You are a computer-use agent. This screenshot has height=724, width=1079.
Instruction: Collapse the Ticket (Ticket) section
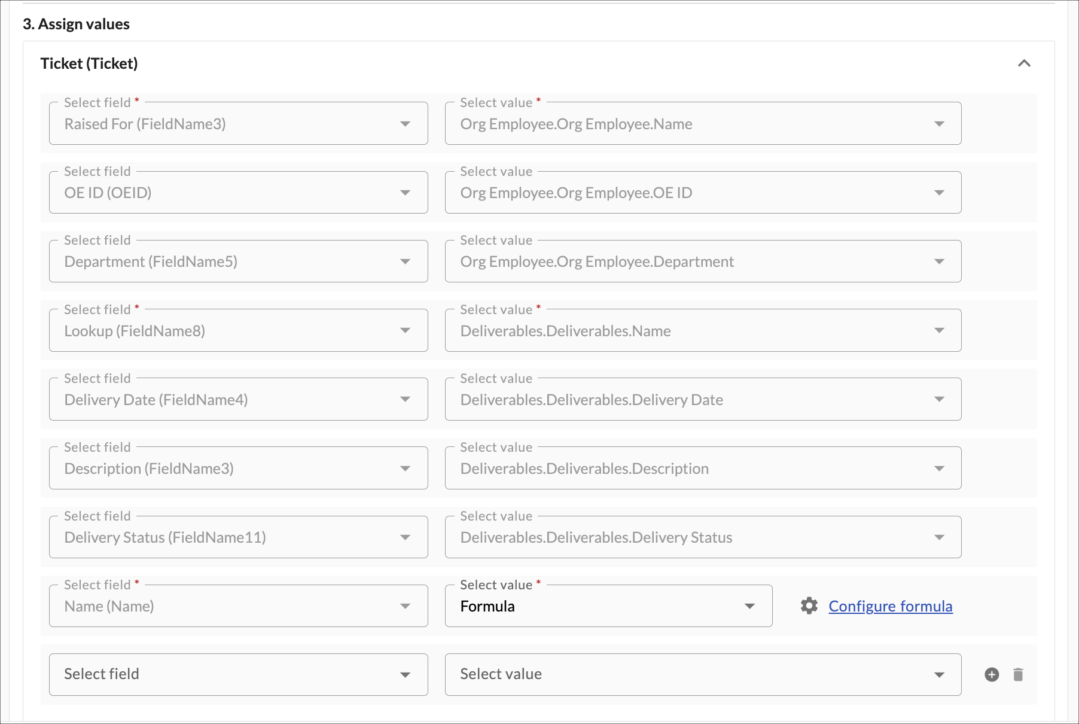[x=1024, y=63]
